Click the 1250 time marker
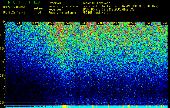170x108 pixels. pos(164,23)
